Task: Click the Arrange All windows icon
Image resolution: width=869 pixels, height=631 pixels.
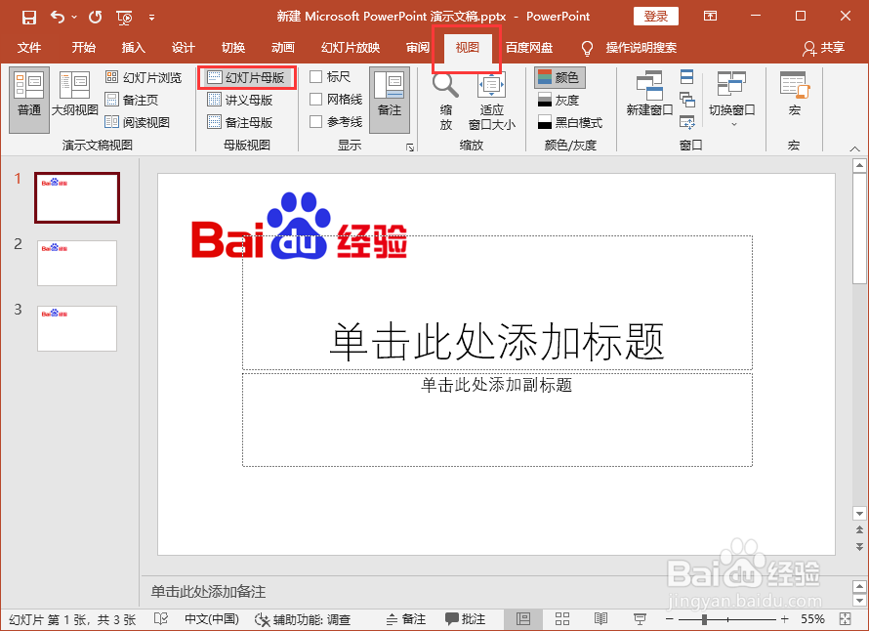Action: [x=686, y=76]
